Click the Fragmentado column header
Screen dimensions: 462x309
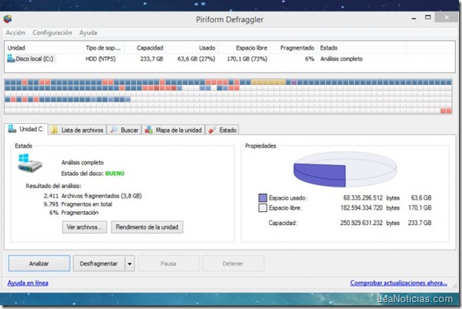(294, 47)
